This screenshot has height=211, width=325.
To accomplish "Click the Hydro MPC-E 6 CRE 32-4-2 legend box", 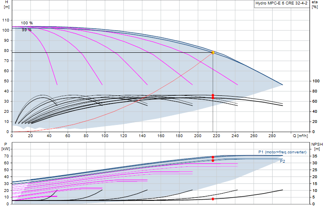I will 282,4.
